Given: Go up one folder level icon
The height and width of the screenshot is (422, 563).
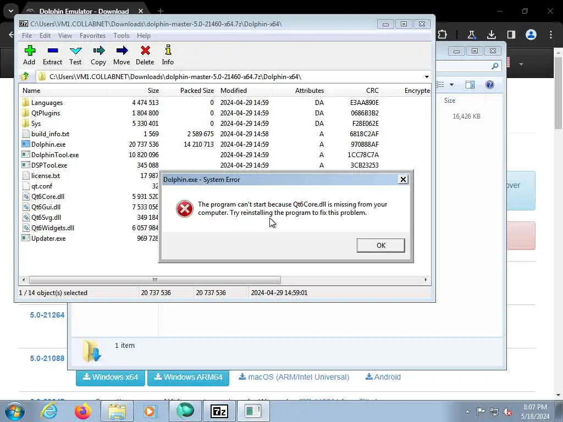Looking at the screenshot, I should [x=25, y=76].
